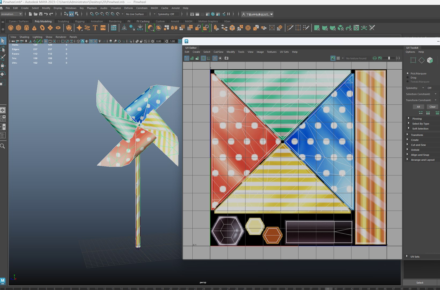Viewport: 440px width, 290px height.
Task: Click the magnifier search icon in left sidebar
Action: tap(2, 146)
